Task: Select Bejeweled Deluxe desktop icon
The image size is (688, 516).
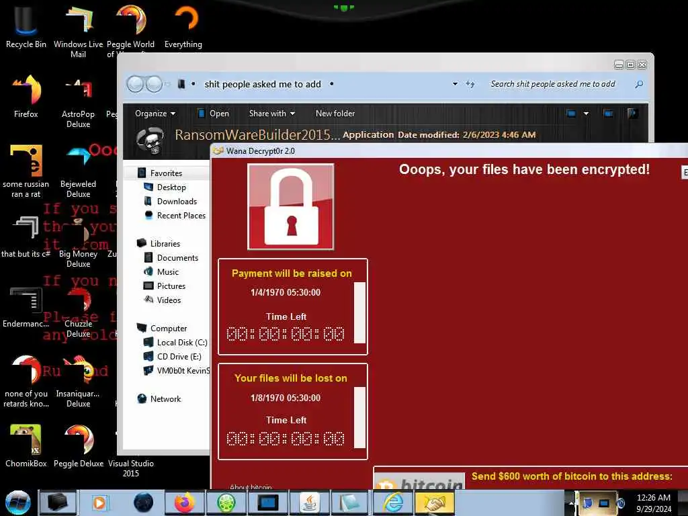Action: (78, 171)
